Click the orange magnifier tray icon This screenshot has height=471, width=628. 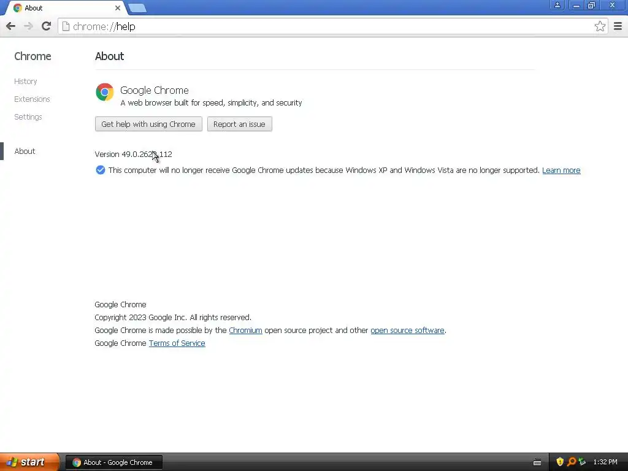(572, 462)
